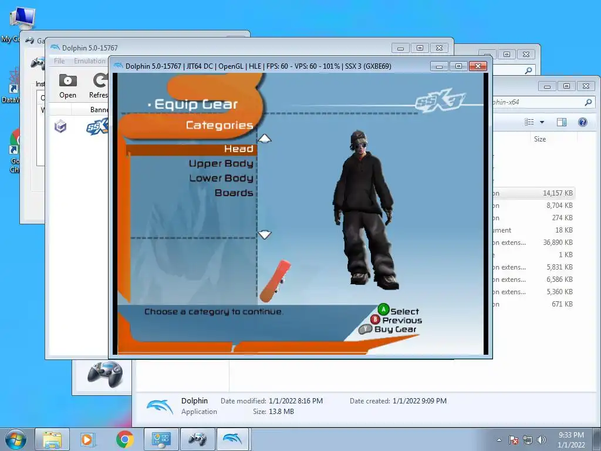Click the orange snowboard in the preview
The width and height of the screenshot is (601, 451).
pyautogui.click(x=275, y=280)
